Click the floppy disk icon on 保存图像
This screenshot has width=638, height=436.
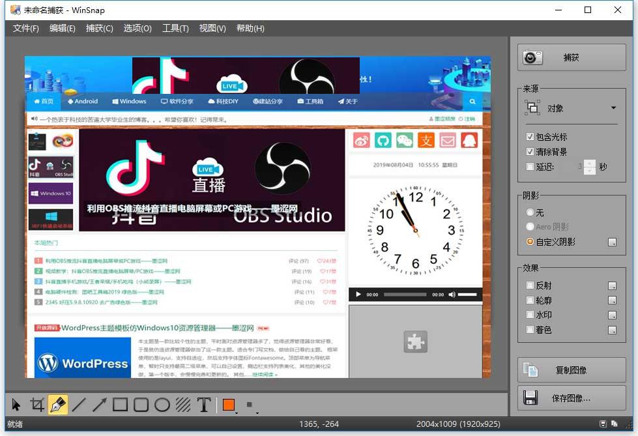click(530, 398)
